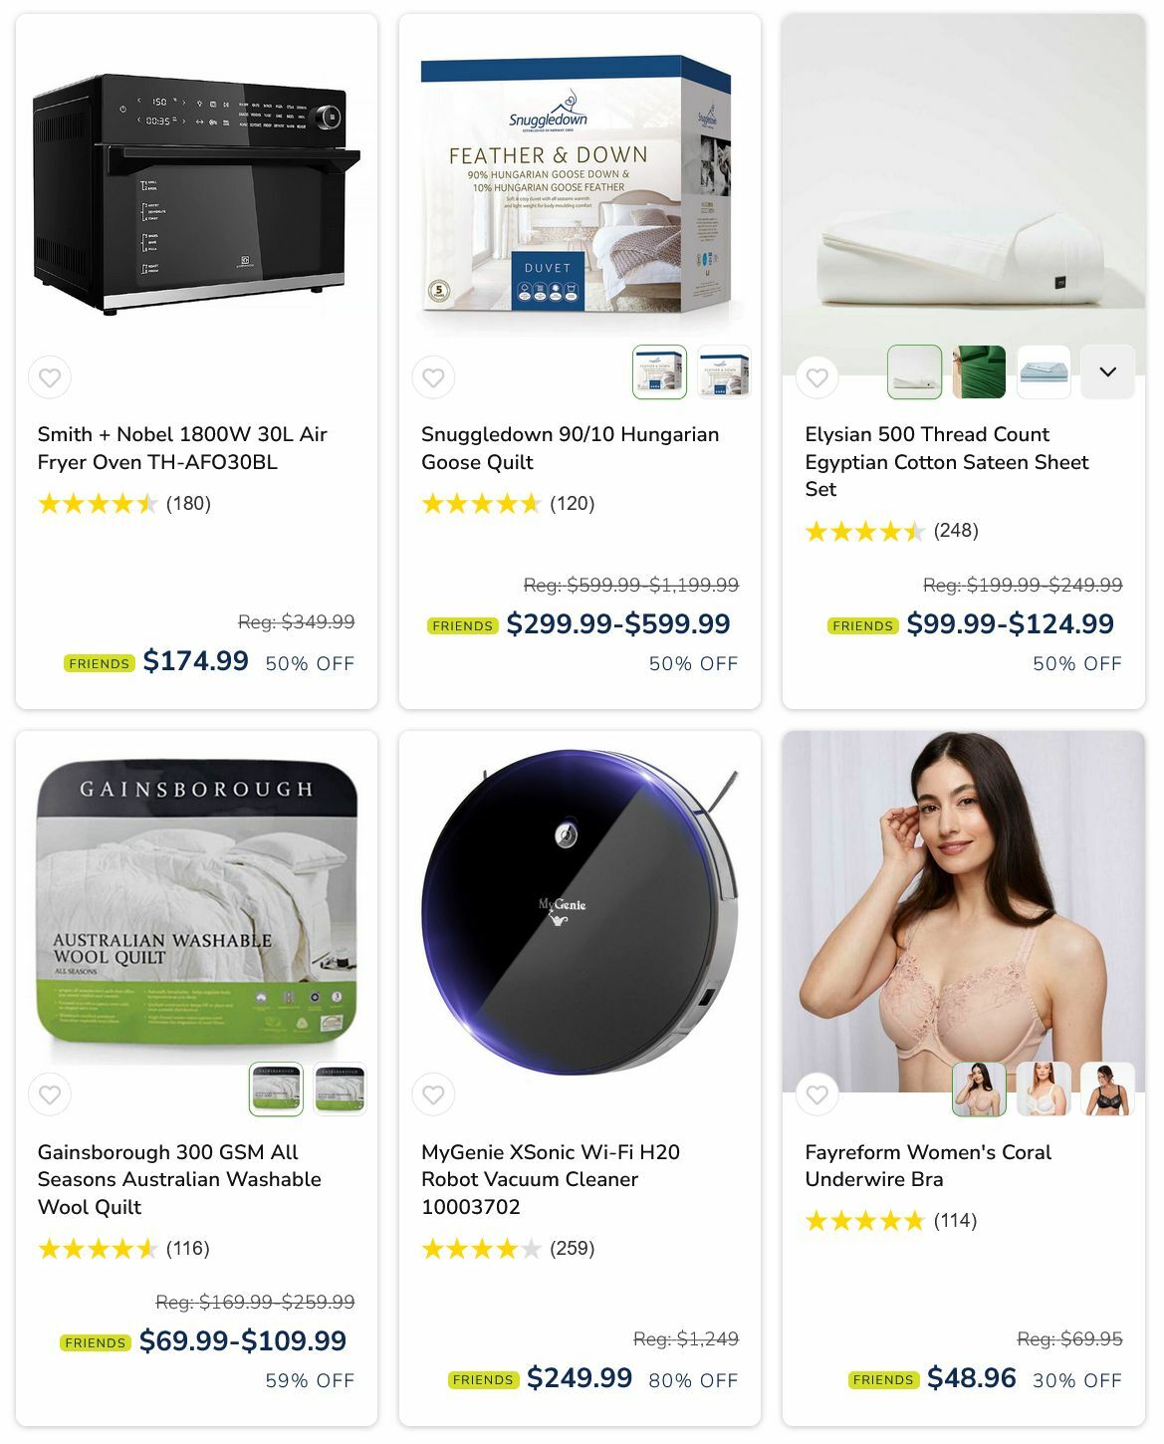Open Gainsborough 300 GSM Wool Quilt link

click(179, 1179)
